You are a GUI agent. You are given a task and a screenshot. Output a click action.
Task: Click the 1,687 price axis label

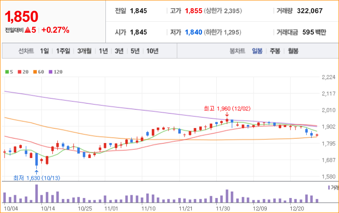[x=329, y=160]
